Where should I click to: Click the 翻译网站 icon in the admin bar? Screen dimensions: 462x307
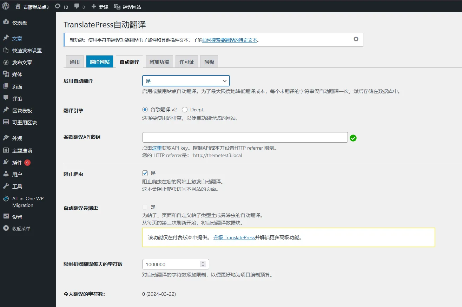point(117,6)
